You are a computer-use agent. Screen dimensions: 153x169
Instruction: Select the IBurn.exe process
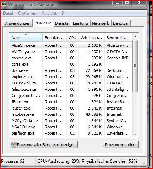pos(71,102)
